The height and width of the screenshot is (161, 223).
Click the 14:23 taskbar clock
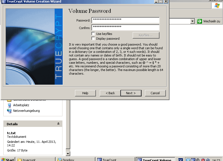[216, 160]
